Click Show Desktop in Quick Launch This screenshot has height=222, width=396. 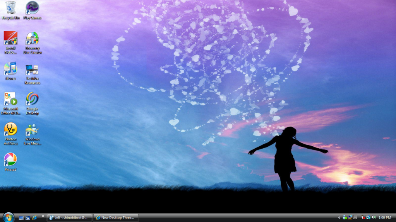tap(21, 217)
